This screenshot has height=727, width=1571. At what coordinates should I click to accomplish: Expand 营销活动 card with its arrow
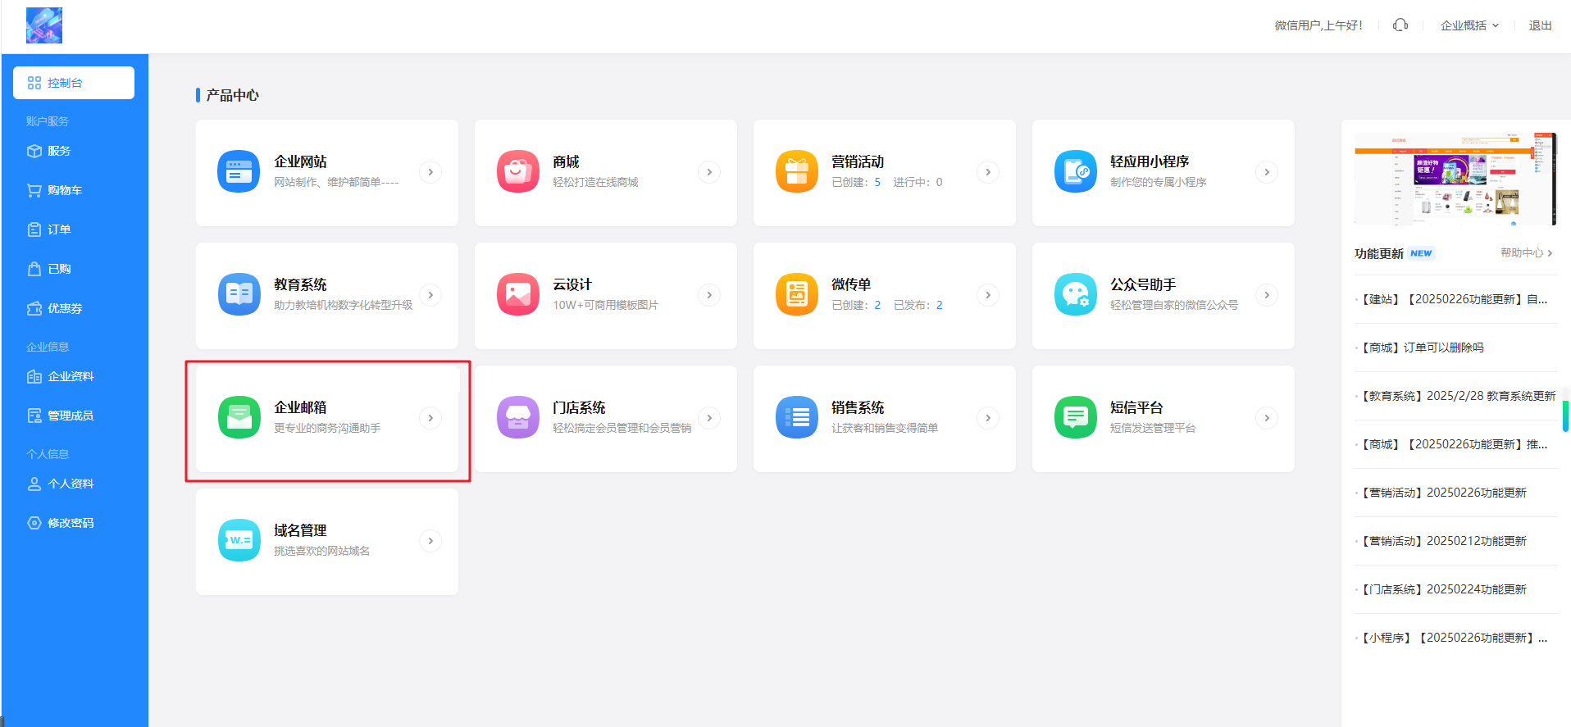[x=988, y=172]
